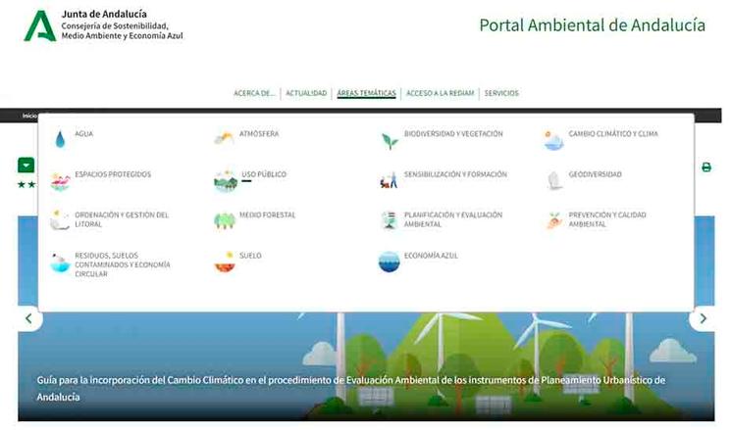Open the Geodiversidad section link
Screen dimensions: 731x430
[595, 174]
